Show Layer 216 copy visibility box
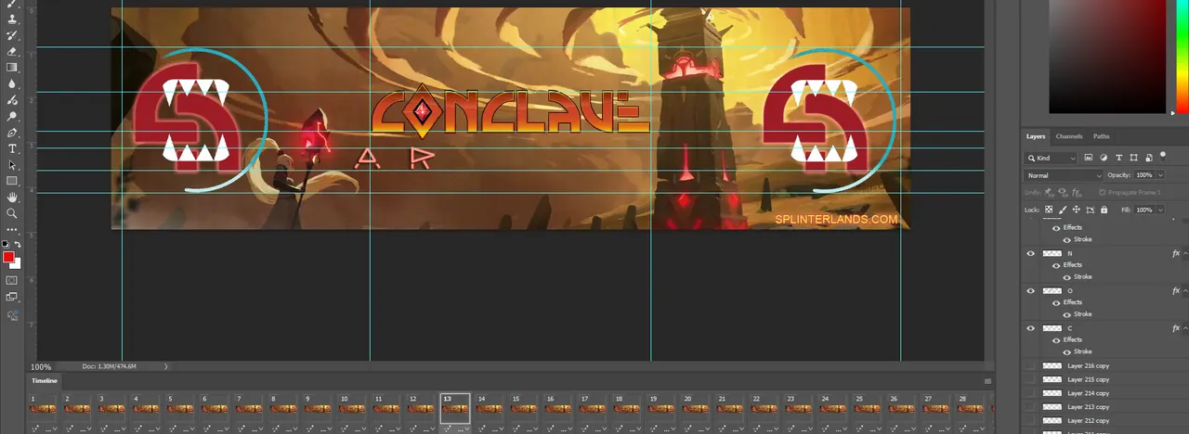 1029,366
